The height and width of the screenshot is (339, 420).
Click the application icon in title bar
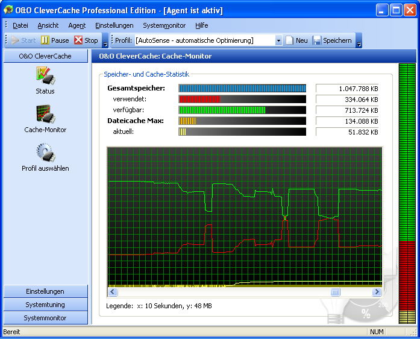(x=8, y=10)
